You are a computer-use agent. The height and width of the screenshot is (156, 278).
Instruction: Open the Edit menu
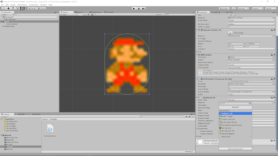(7, 5)
